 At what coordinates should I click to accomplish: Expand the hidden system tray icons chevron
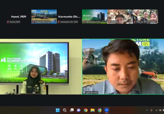[x=147, y=110]
